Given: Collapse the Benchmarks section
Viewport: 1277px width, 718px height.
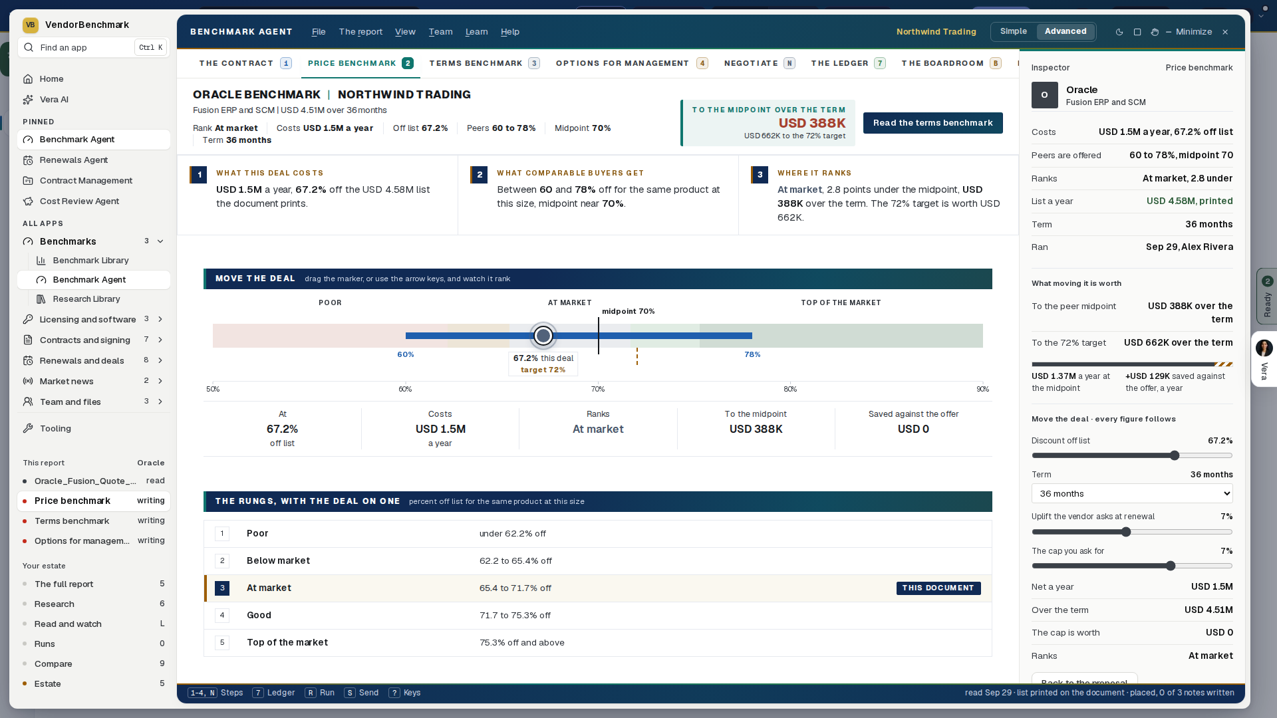Looking at the screenshot, I should pyautogui.click(x=160, y=241).
